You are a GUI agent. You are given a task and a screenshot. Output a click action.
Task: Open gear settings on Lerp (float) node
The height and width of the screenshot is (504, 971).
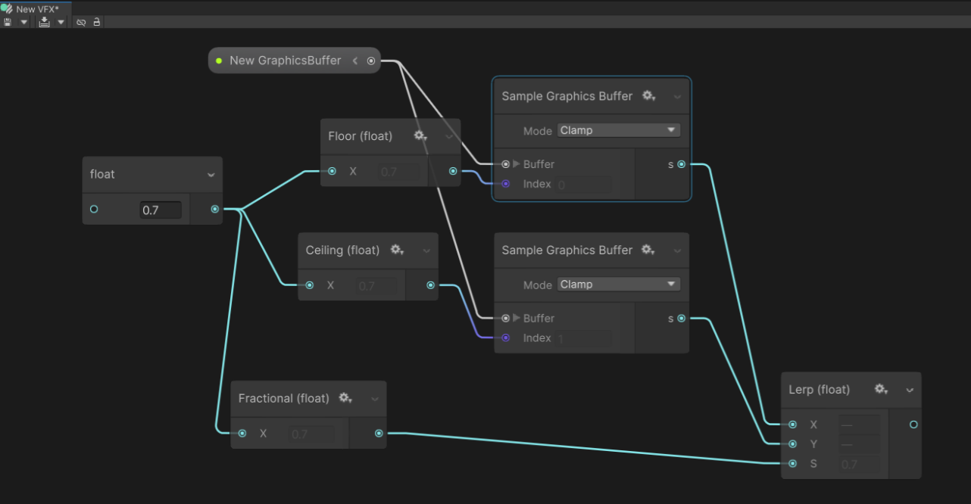tap(881, 389)
